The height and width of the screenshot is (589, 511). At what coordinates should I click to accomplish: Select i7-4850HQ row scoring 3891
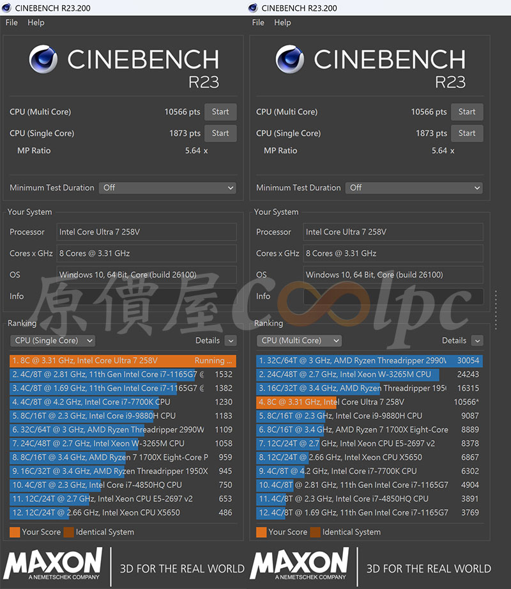(x=370, y=499)
